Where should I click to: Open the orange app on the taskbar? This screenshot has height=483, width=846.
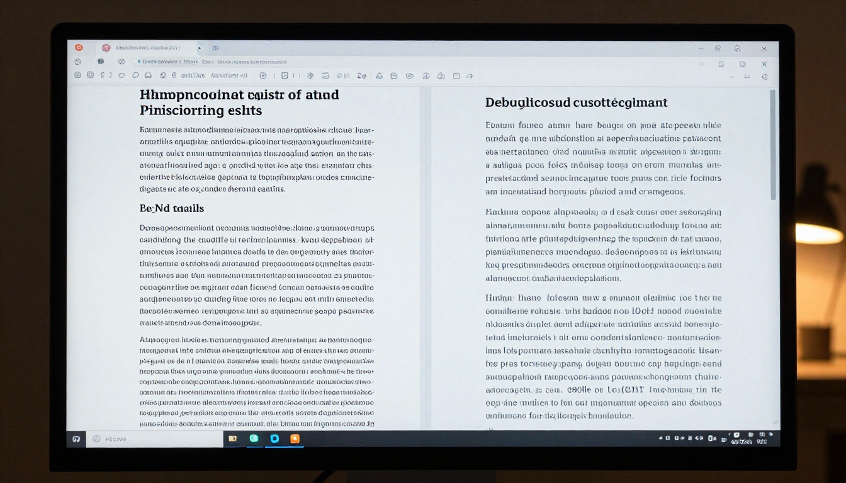[295, 439]
